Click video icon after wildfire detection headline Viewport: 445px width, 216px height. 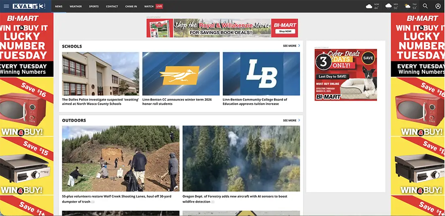[x=213, y=202]
